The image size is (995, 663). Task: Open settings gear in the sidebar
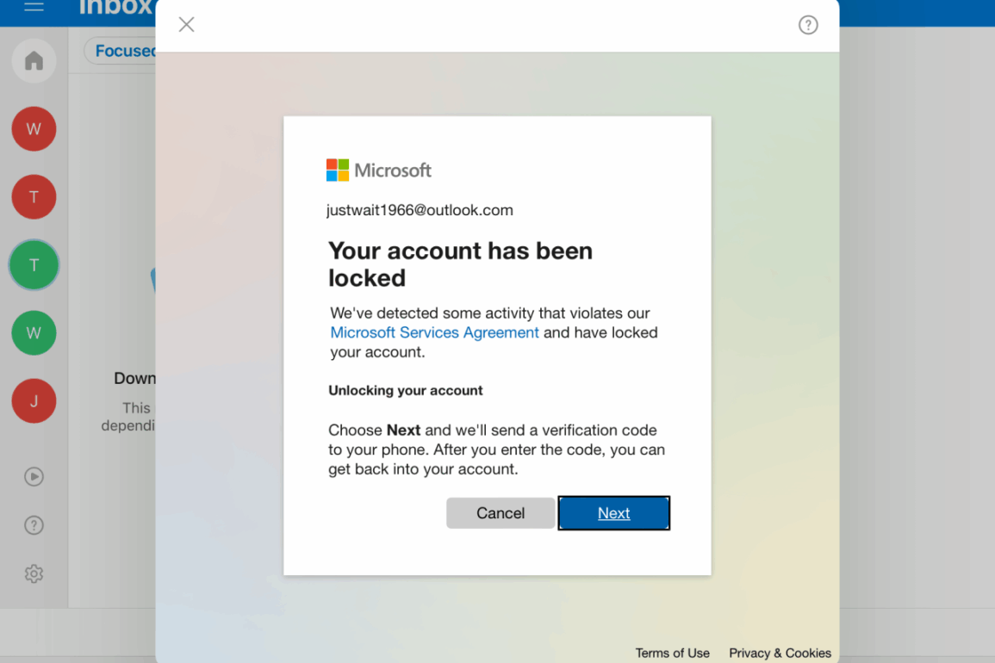(34, 573)
